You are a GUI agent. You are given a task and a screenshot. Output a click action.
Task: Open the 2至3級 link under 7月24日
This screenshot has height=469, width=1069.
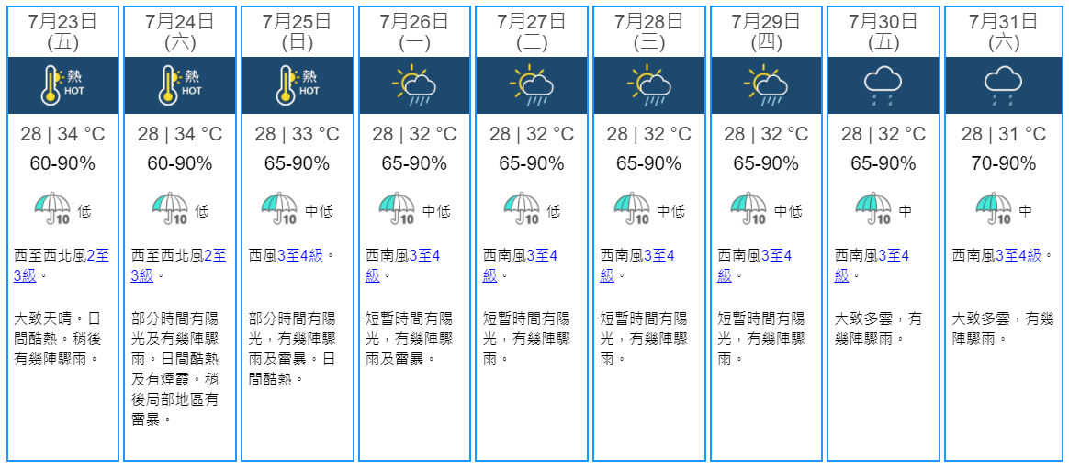tap(179, 266)
